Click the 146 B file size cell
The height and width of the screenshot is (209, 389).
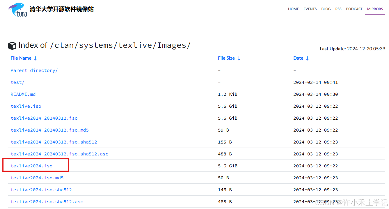[225, 190]
